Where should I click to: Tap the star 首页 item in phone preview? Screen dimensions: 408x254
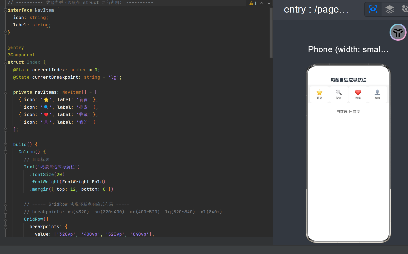[319, 94]
